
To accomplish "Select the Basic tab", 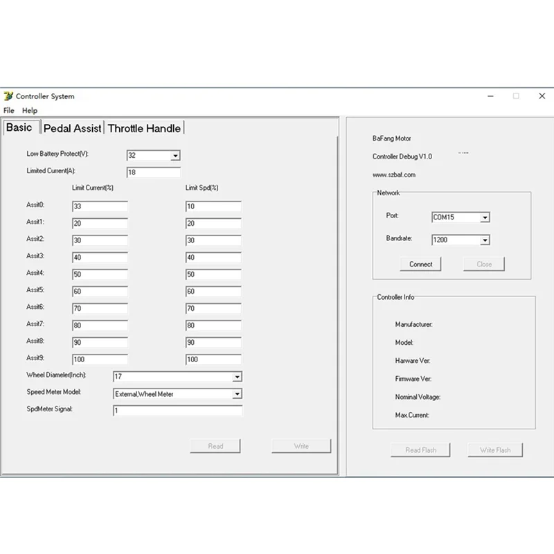I will pos(19,127).
